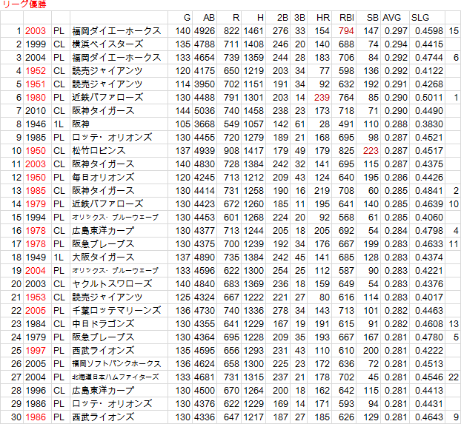Select the SLG column header
Image resolution: width=461 pixels, height=424 pixels.
pyautogui.click(x=420, y=18)
